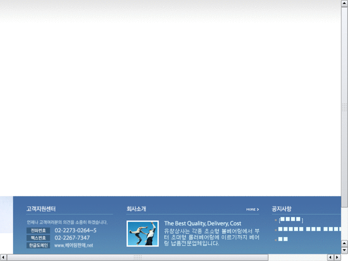Open the second, longest notice item

tap(310, 229)
